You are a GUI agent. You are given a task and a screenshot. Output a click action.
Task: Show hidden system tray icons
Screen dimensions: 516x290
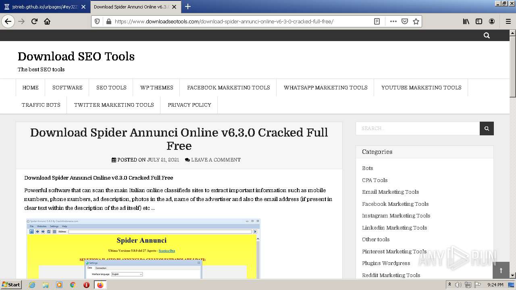click(x=449, y=285)
